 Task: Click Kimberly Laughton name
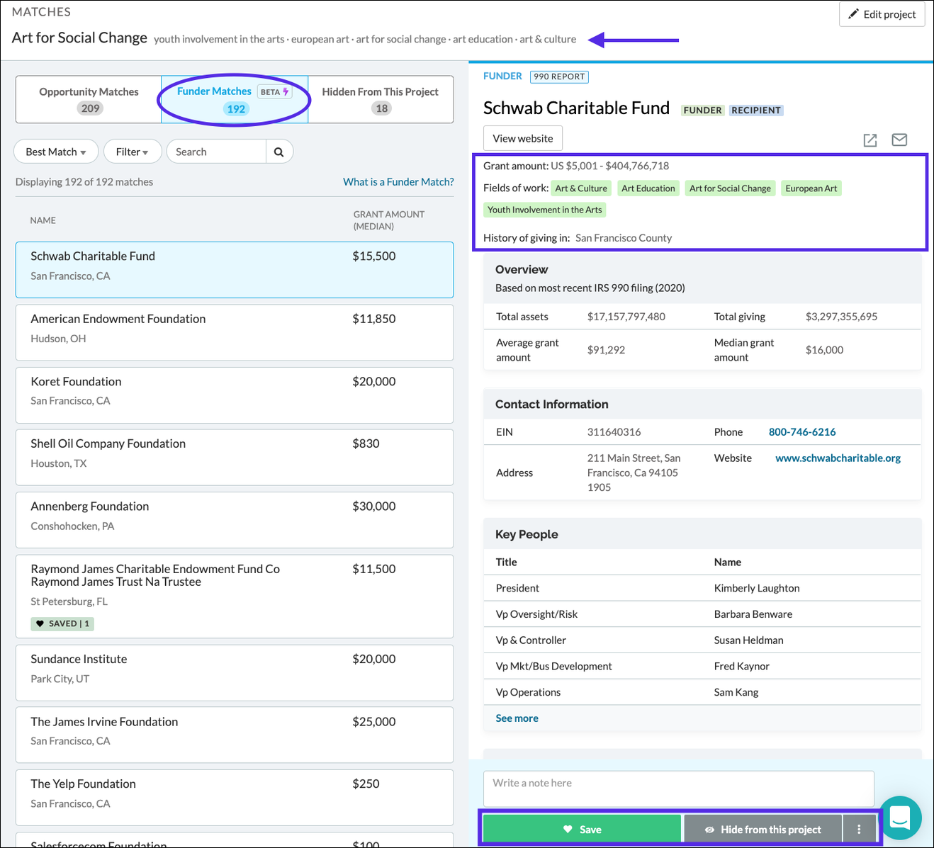[757, 588]
